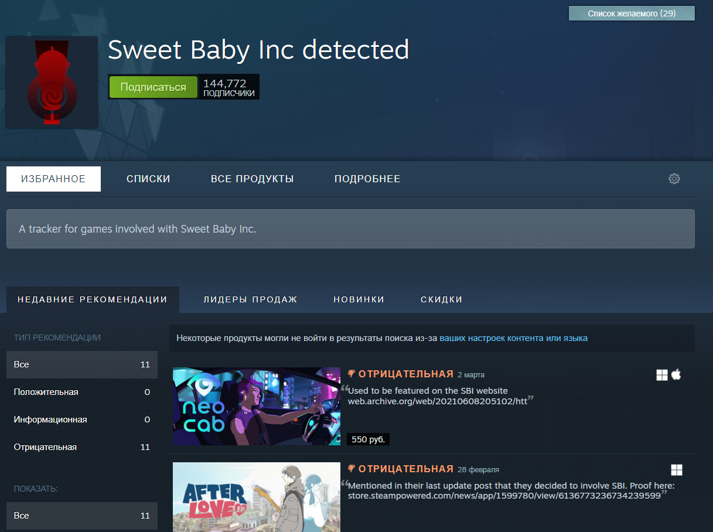713x532 pixels.
Task: Open the content or language settings link
Action: point(513,338)
